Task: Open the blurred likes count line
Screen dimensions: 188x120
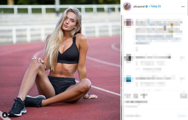Action: click(x=136, y=102)
